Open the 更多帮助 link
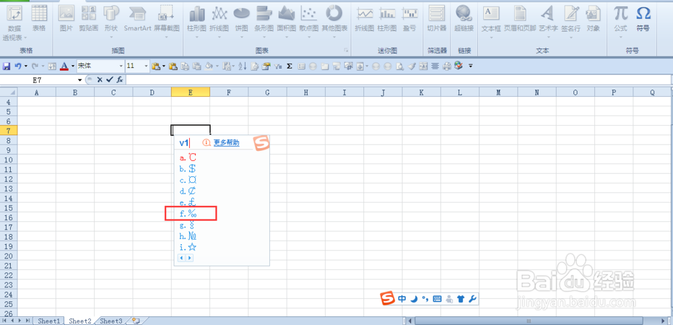 [x=226, y=143]
